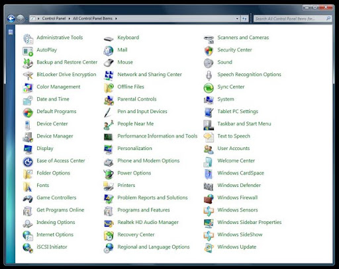Click the Backup and Restore Center icon
This screenshot has width=339, height=269.
[x=28, y=63]
